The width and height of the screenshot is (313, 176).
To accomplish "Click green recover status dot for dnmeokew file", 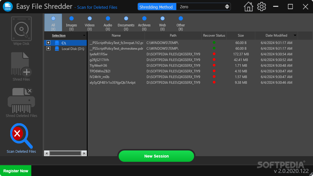I will point(214,48).
